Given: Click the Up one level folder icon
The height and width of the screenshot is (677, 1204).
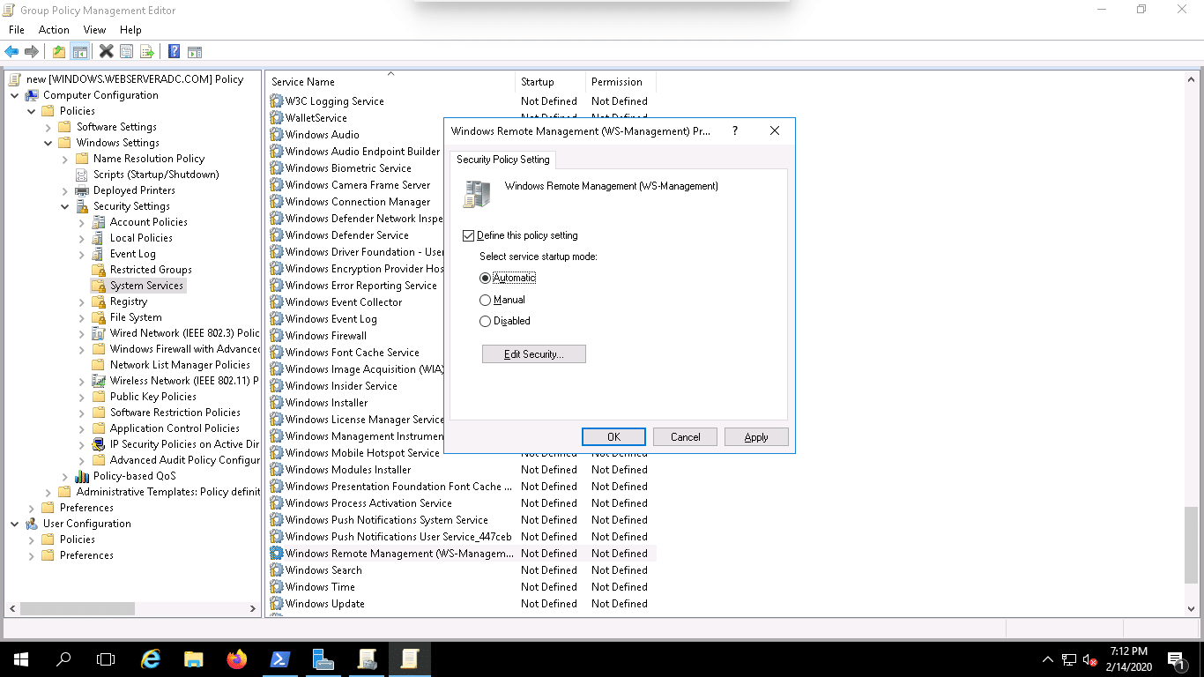Looking at the screenshot, I should pyautogui.click(x=59, y=52).
